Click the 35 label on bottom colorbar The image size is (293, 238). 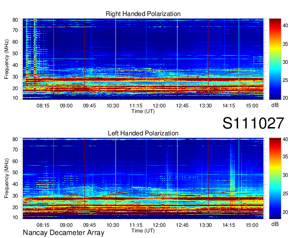(285, 157)
